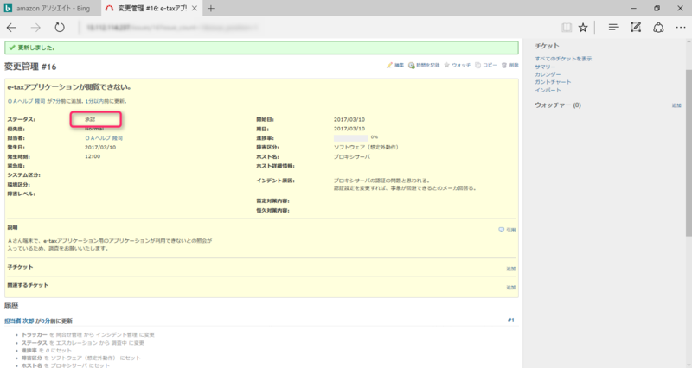Add page to favorites with star icon
Viewport: 692px width, 368px height.
coord(583,28)
